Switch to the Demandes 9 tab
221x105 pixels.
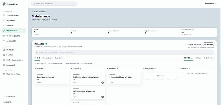(47, 58)
